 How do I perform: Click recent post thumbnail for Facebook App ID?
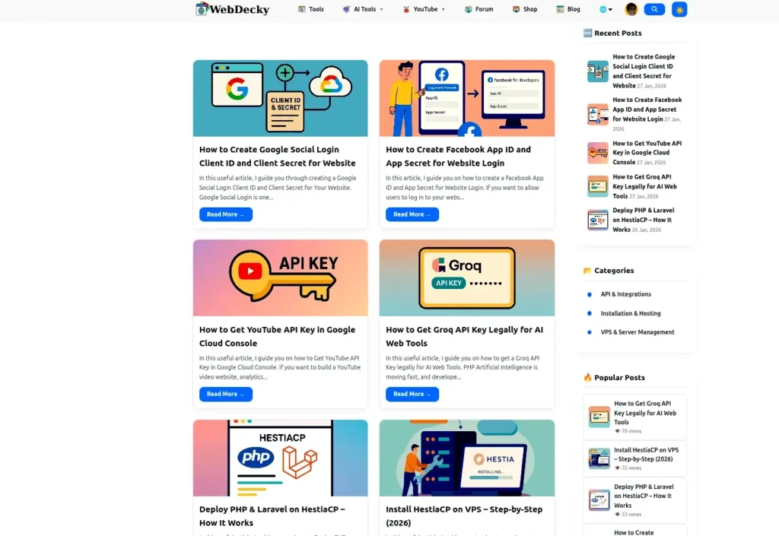(598, 114)
